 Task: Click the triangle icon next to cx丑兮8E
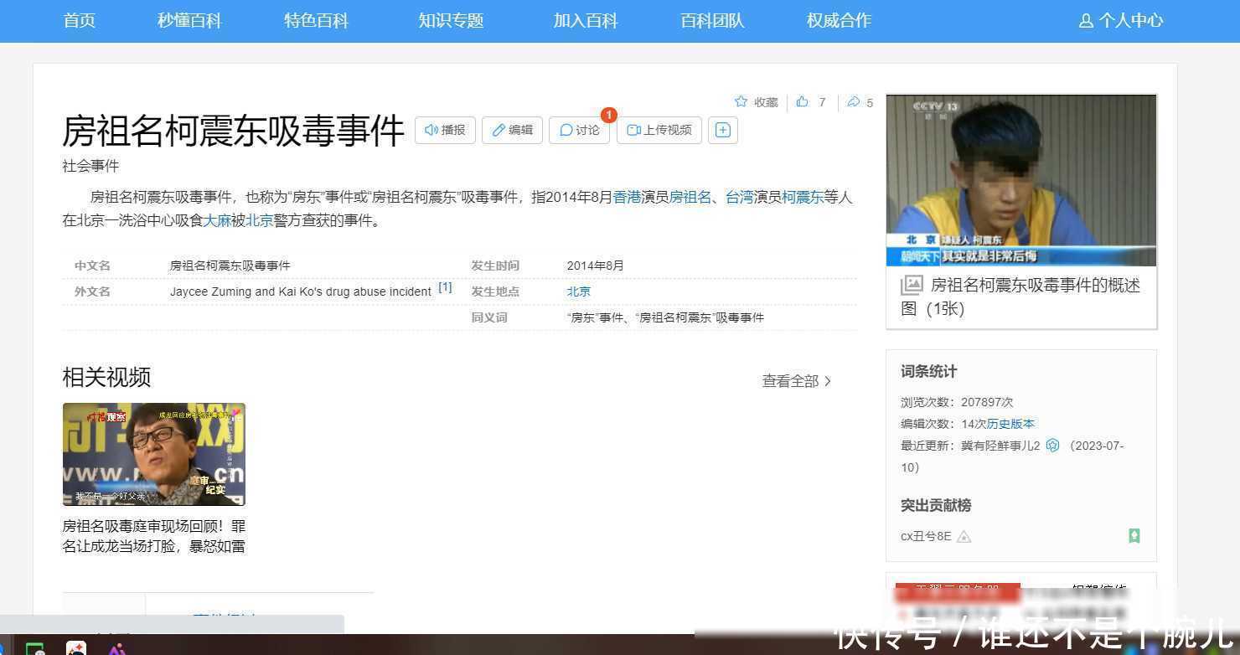pos(964,536)
